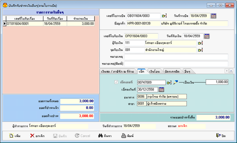
Task: Switch to the เงินโอน (transfer) tab
Action: [154, 71]
